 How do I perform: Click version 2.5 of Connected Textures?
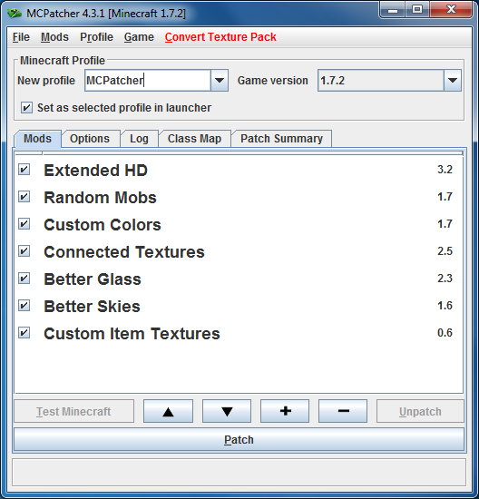pyautogui.click(x=445, y=251)
